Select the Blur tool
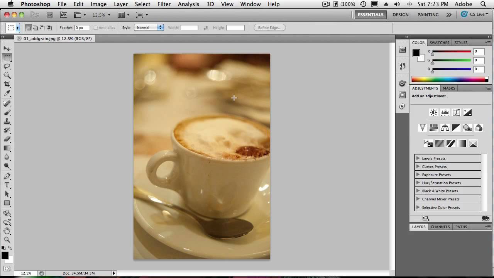Screen dimensions: 494x278 tap(7, 157)
